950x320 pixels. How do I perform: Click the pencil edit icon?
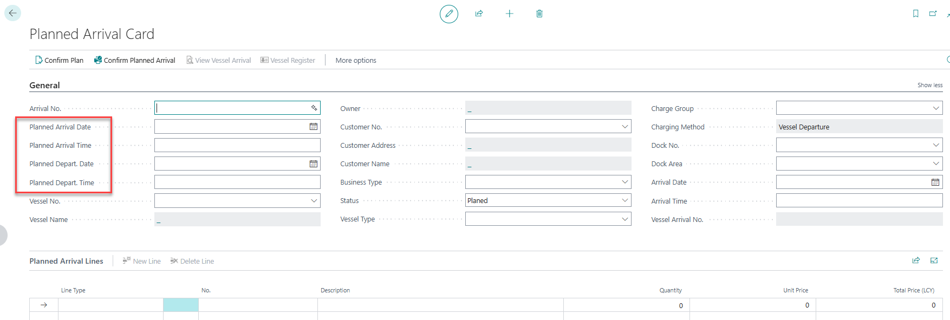coord(448,14)
